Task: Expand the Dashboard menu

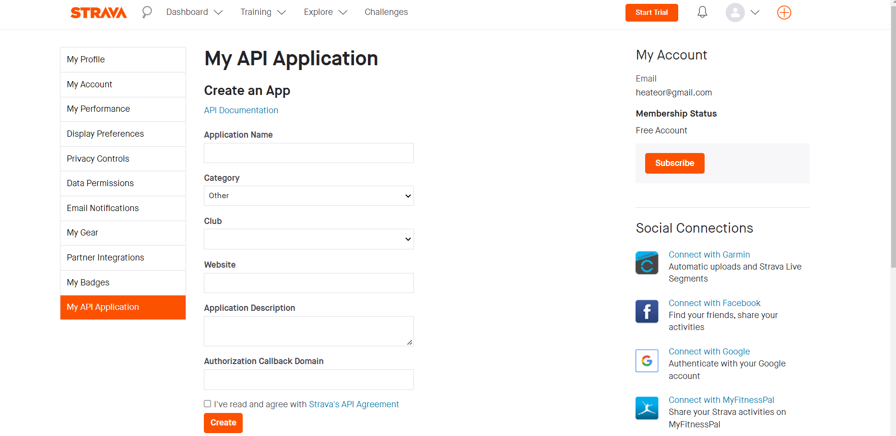Action: tap(194, 12)
